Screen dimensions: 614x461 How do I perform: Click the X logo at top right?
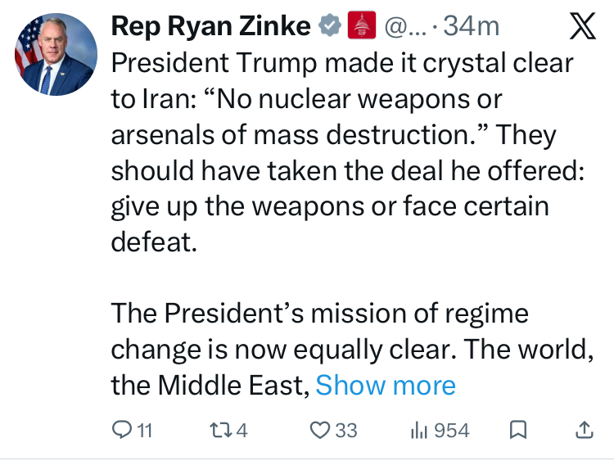[x=581, y=27]
